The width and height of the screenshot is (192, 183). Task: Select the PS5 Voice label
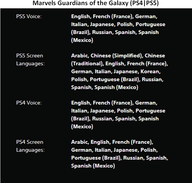29,16
